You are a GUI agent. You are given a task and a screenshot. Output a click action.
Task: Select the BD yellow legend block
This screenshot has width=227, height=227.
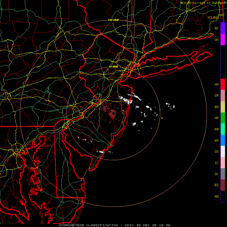[x=223, y=107]
